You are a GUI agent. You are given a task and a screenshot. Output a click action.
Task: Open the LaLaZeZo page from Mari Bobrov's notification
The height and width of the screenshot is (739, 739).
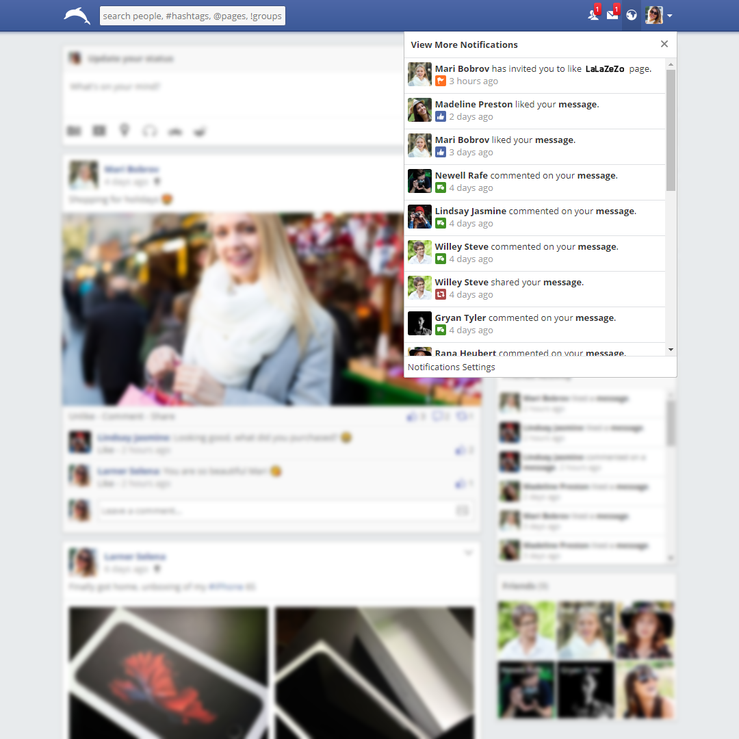pos(606,68)
